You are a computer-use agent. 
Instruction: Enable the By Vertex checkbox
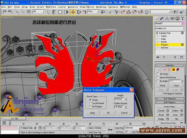click(x=158, y=74)
